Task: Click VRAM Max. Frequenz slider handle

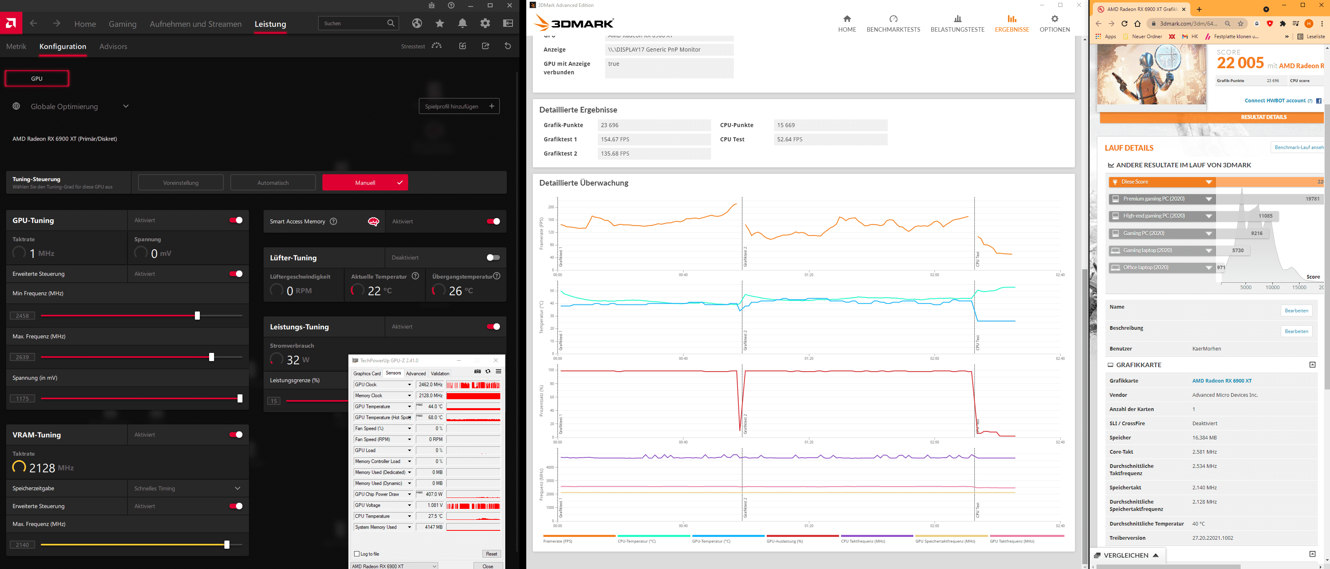Action: click(x=227, y=545)
